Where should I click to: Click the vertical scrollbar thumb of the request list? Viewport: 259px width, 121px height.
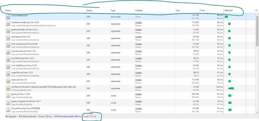click(x=257, y=31)
